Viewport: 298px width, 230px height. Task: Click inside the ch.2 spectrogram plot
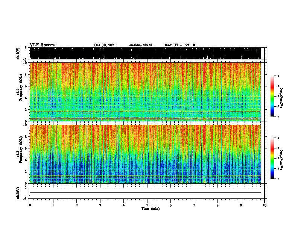(145, 154)
